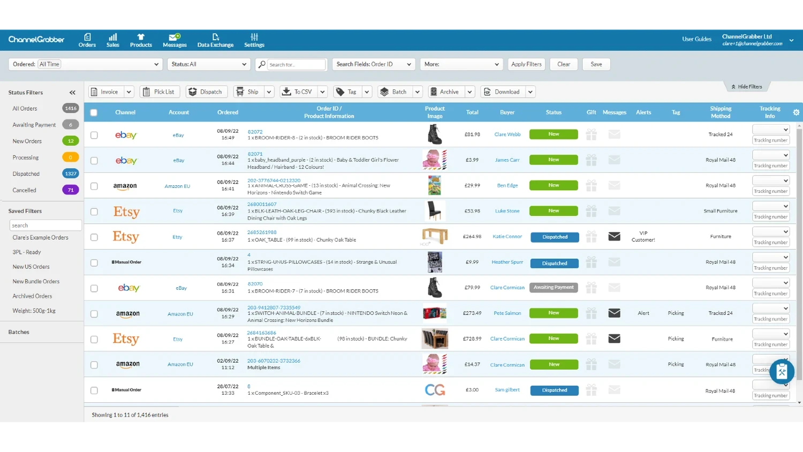Expand the Ship dropdown arrow
Image resolution: width=803 pixels, height=452 pixels.
pyautogui.click(x=269, y=92)
